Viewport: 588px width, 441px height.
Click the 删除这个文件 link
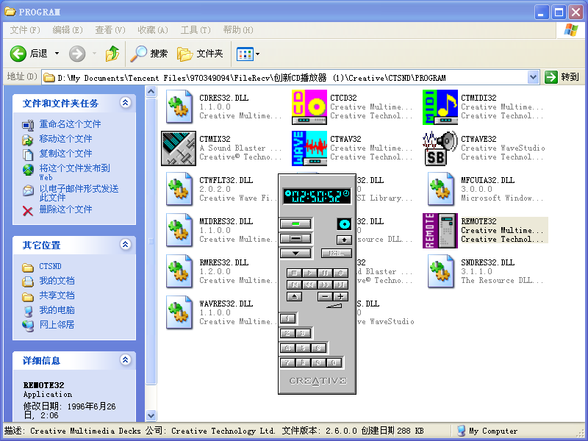[x=65, y=209]
